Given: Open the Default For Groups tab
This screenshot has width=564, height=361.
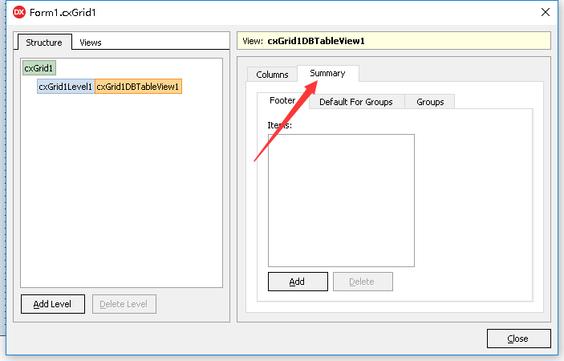Looking at the screenshot, I should (x=355, y=102).
